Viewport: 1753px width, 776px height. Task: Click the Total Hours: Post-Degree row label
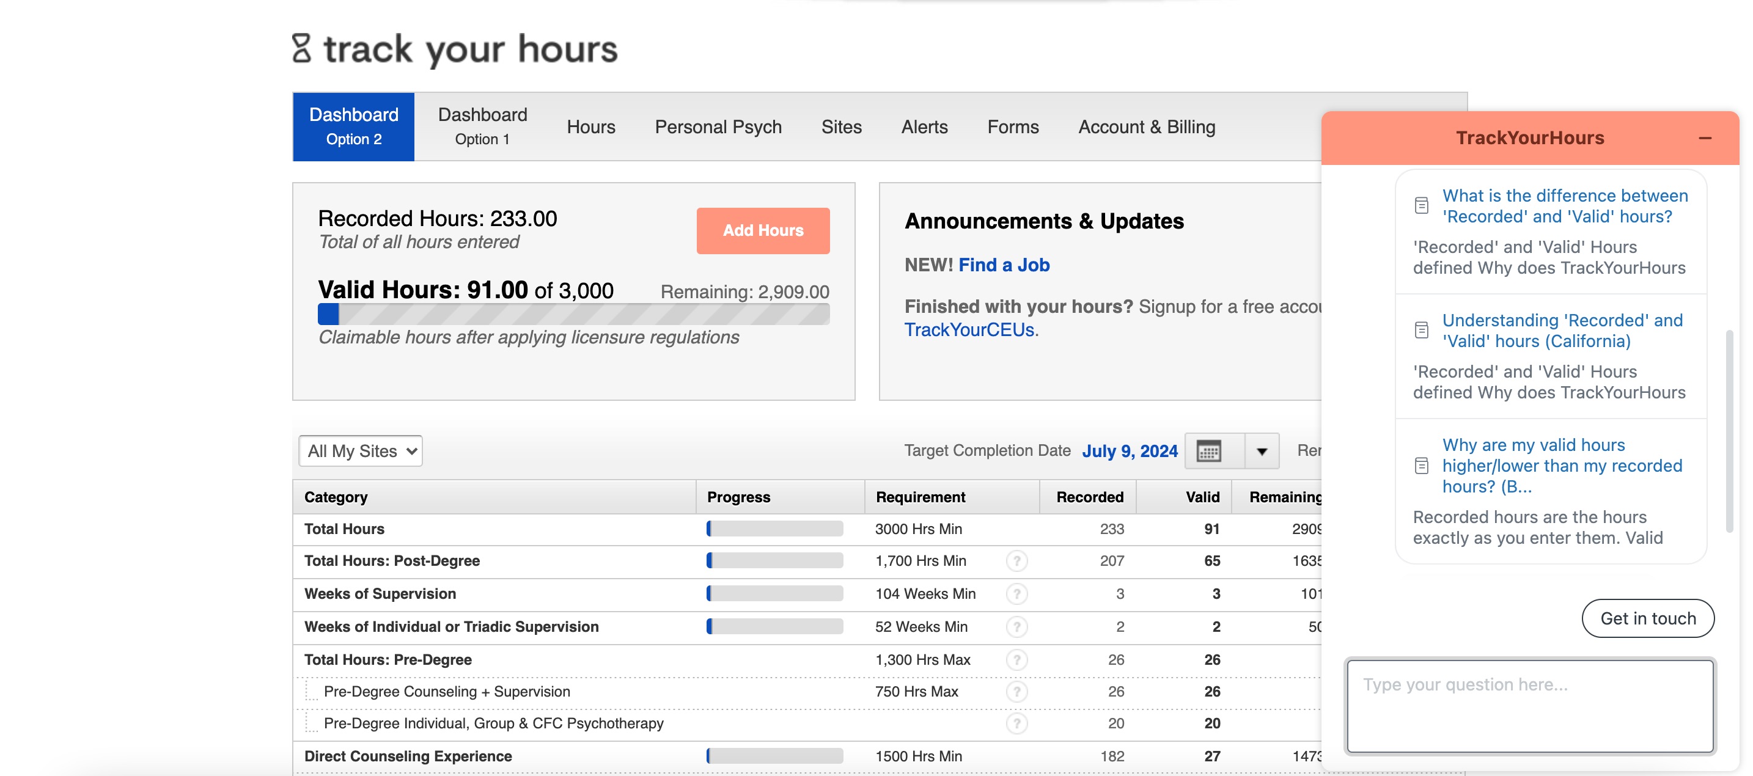tap(392, 561)
